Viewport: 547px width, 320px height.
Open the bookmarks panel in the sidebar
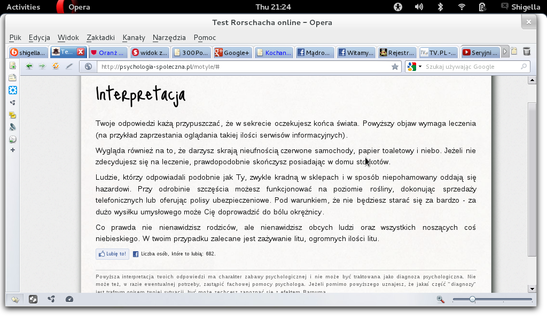[13, 66]
